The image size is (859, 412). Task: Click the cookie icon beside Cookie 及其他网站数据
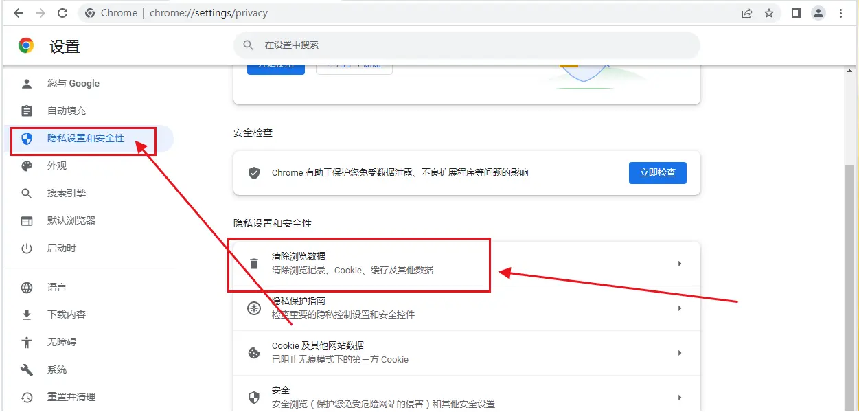point(254,353)
